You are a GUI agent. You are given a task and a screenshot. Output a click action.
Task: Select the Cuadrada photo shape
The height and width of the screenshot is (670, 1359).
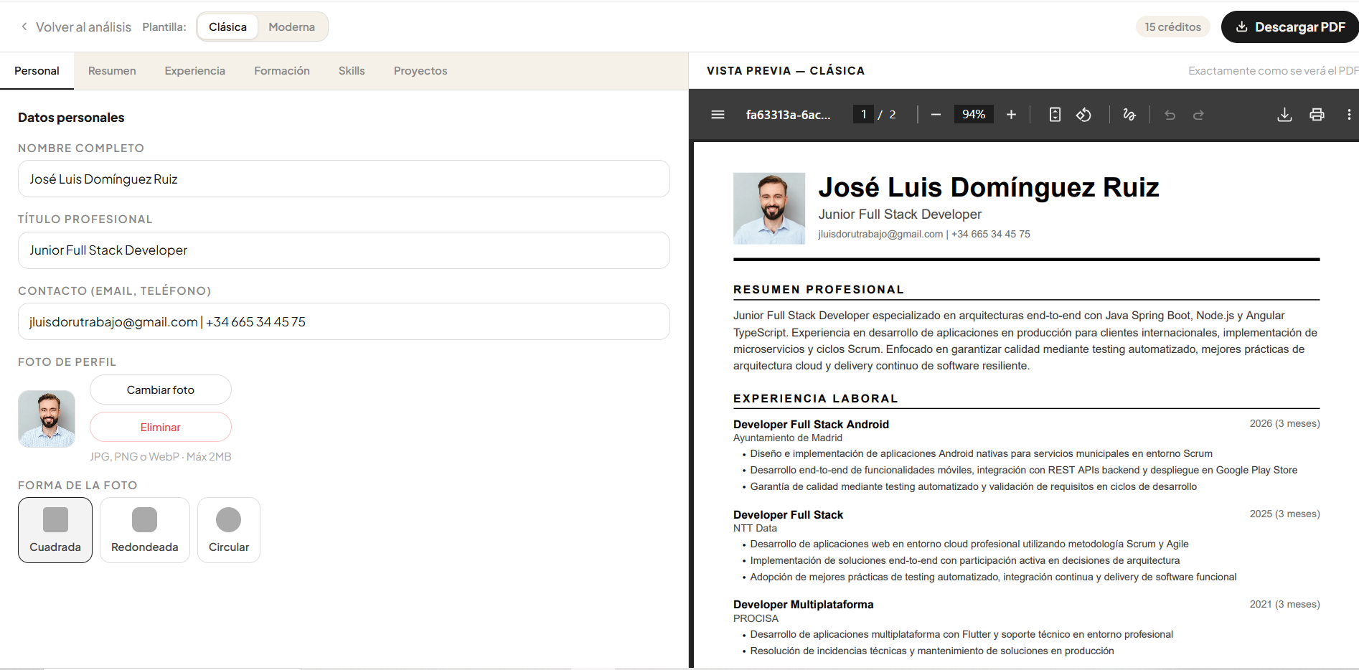(55, 530)
